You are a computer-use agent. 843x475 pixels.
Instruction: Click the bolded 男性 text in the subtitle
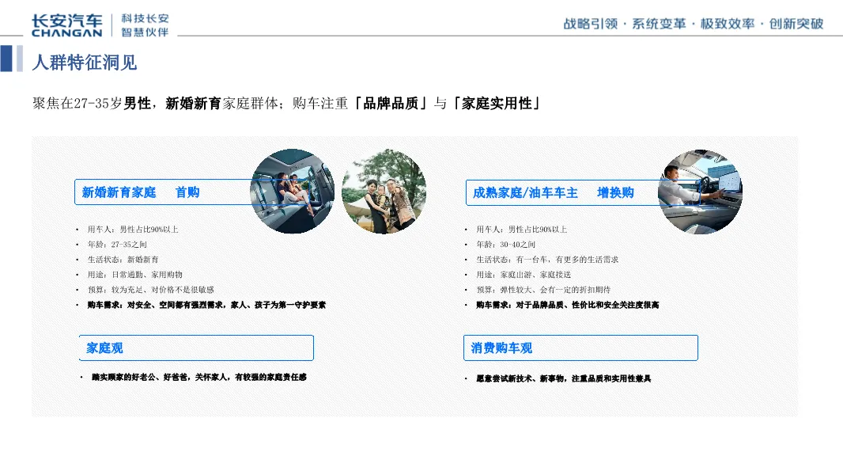click(x=137, y=102)
